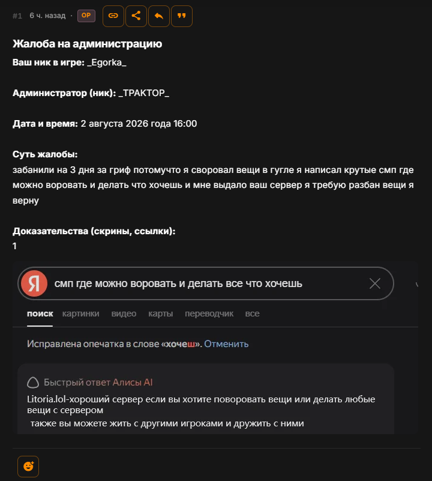Quote this post with quotation icon

[182, 16]
